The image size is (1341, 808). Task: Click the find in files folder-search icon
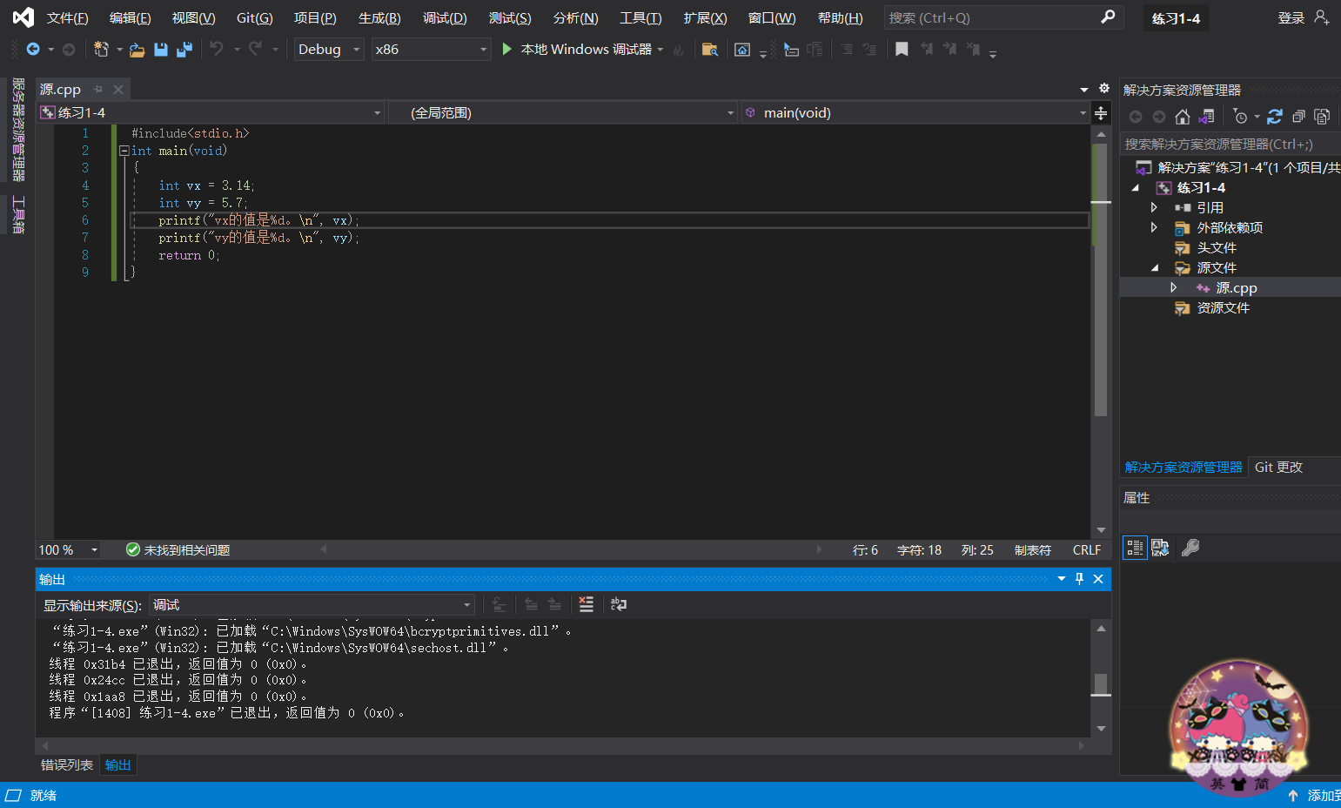coord(710,50)
